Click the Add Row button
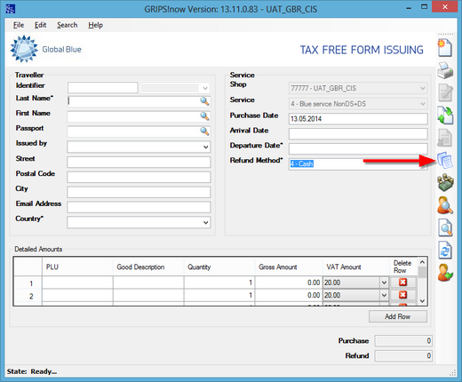462x382 pixels. (x=398, y=316)
